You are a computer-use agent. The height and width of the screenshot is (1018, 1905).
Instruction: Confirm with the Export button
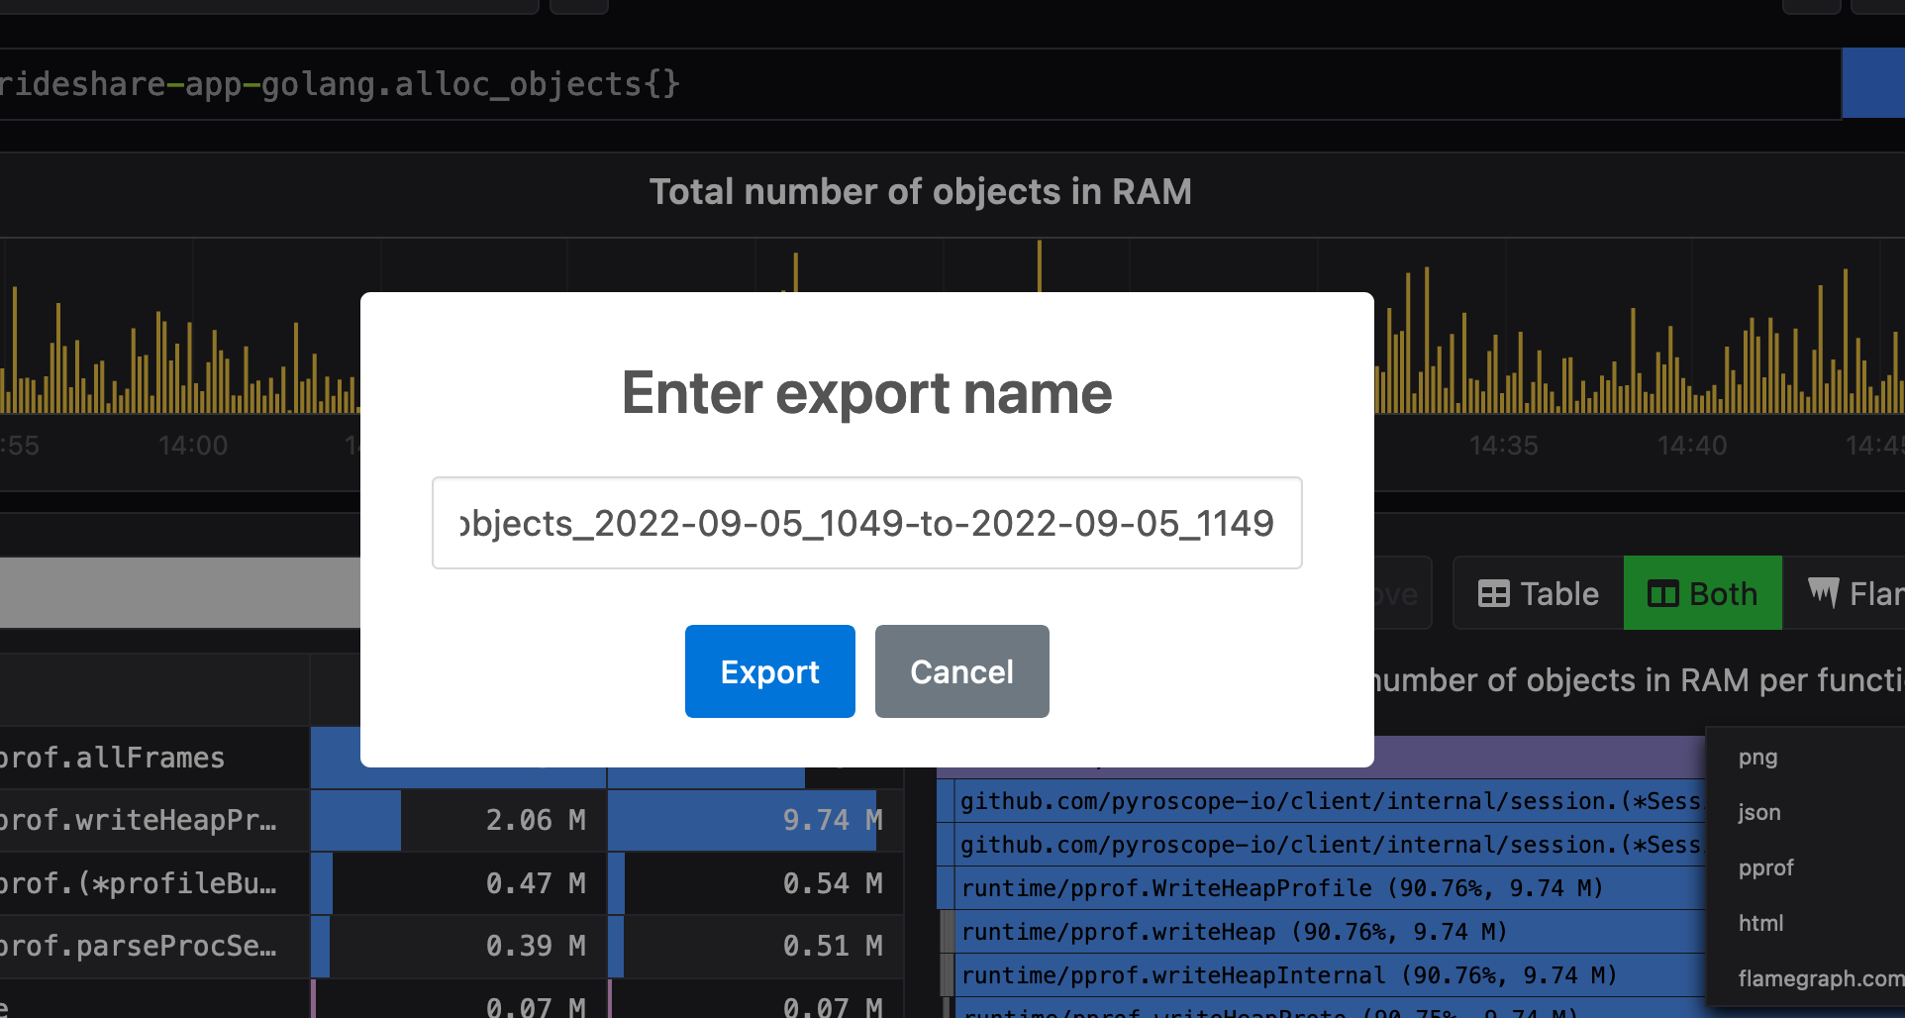(x=769, y=671)
